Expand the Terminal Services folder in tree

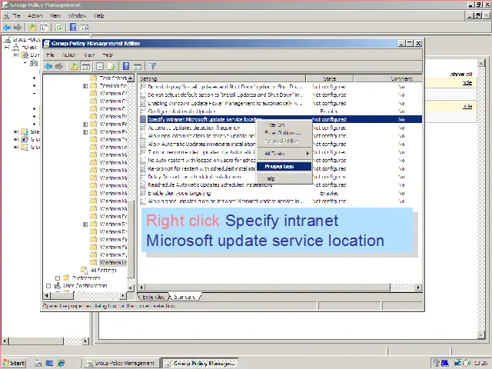coord(85,85)
